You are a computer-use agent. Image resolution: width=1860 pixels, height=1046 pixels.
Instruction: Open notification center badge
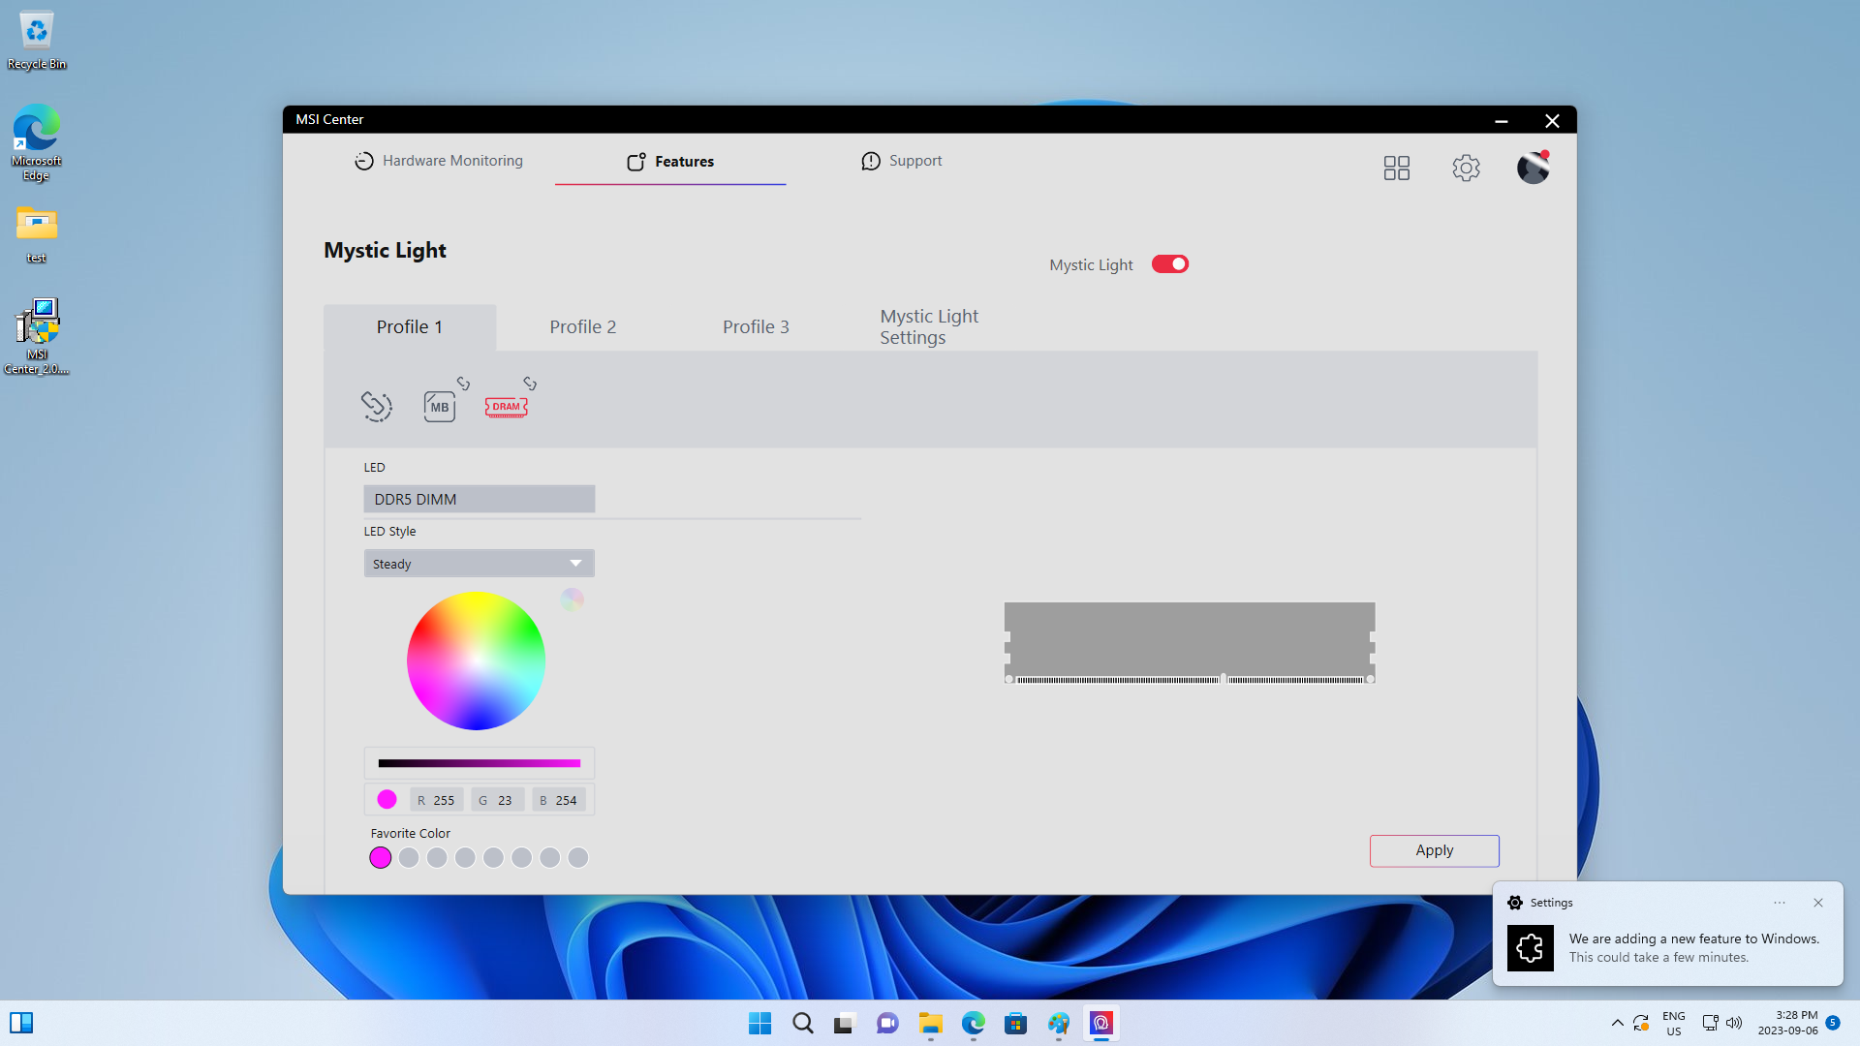pyautogui.click(x=1833, y=1023)
